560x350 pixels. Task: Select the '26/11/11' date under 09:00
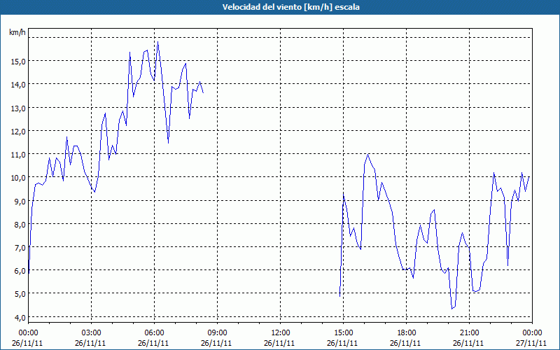pos(216,343)
